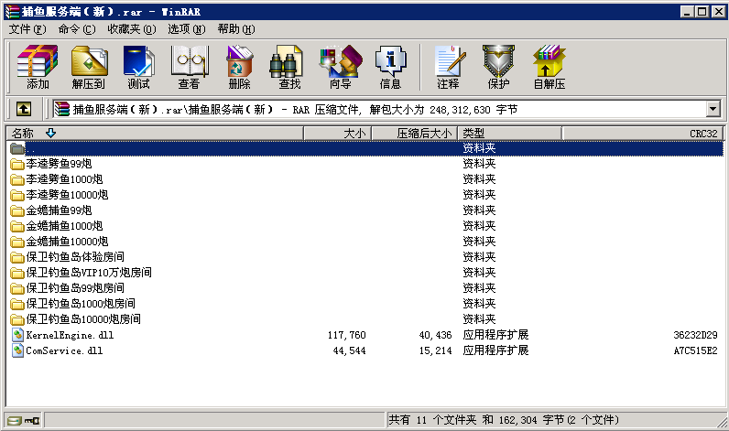This screenshot has height=431, width=729.
Task: Click the 保护 (Protect) archive icon
Action: click(x=498, y=68)
